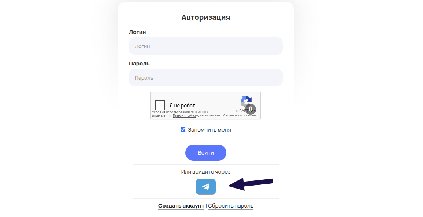The image size is (423, 217).
Task: Click the reCAPTCHA swirling arrows logo
Action: point(246,102)
